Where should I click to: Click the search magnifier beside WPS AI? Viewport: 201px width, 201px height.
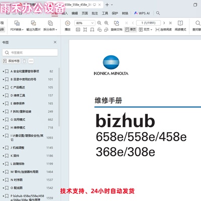tap(158, 13)
